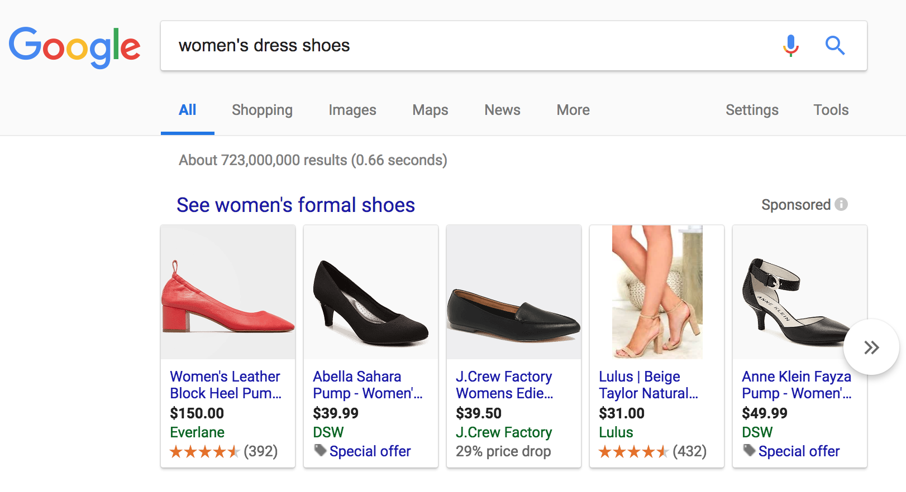
Task: Click the Google logo
Action: coord(75,47)
